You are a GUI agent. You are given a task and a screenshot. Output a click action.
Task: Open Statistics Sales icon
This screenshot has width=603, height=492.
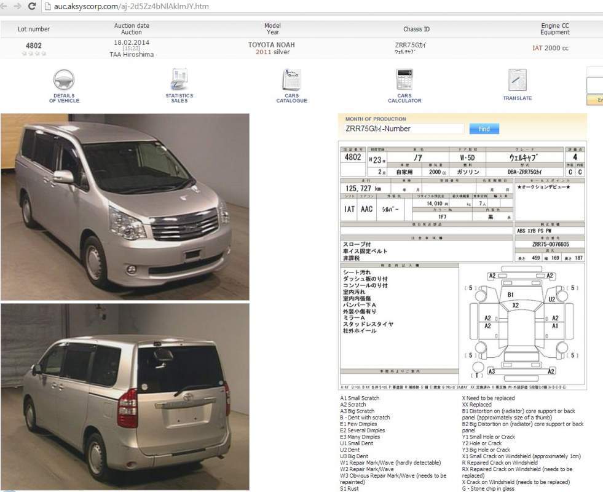point(179,79)
